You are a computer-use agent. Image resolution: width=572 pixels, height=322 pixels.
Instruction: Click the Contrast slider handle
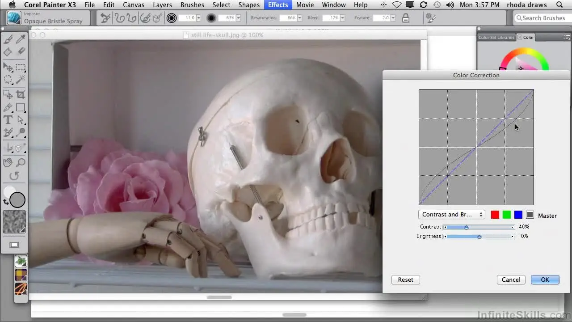[x=466, y=227]
